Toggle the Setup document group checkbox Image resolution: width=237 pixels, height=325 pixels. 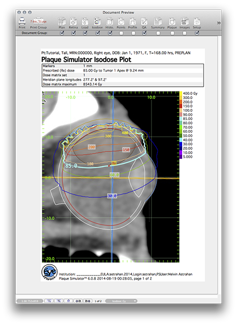(197, 33)
